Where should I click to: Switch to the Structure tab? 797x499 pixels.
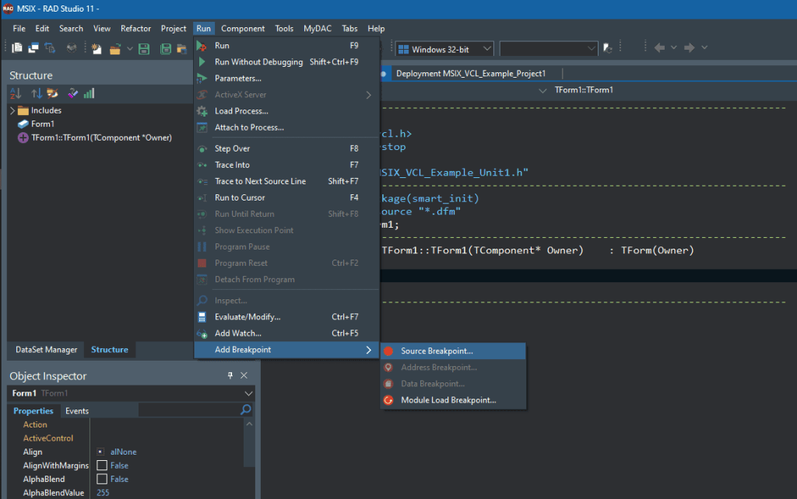[x=109, y=350]
